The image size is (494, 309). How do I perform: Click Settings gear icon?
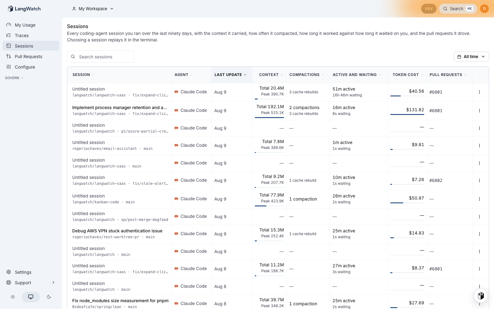click(9, 272)
